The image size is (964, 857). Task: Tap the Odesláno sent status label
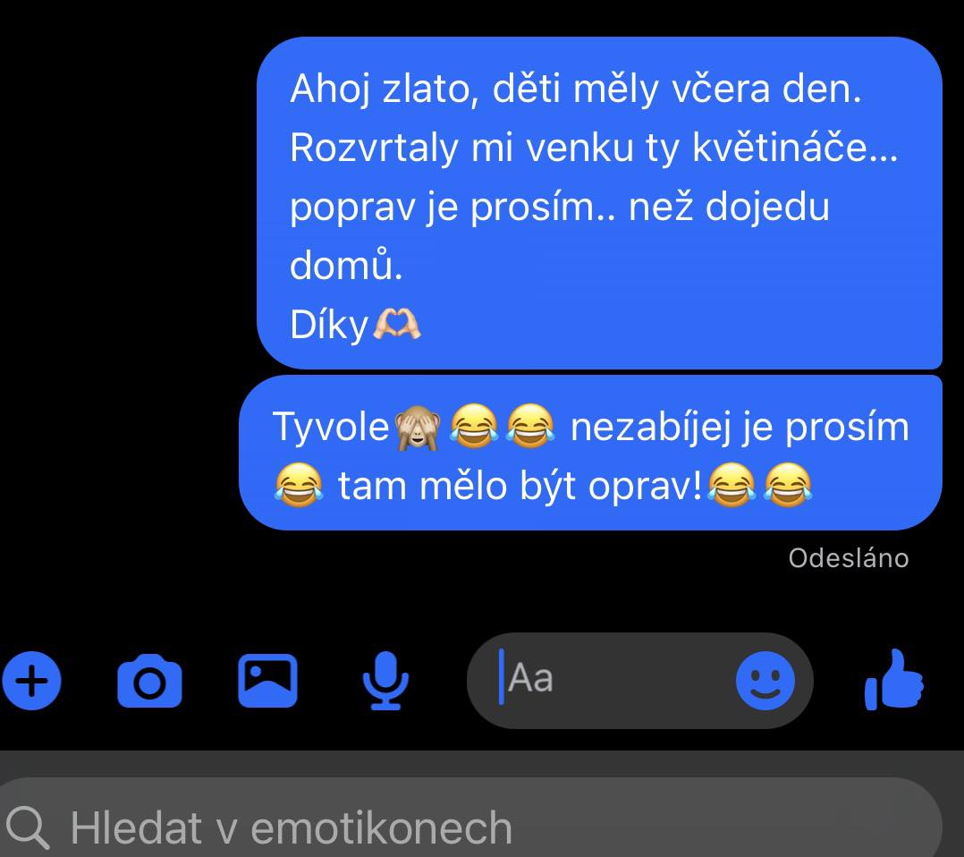pyautogui.click(x=849, y=558)
